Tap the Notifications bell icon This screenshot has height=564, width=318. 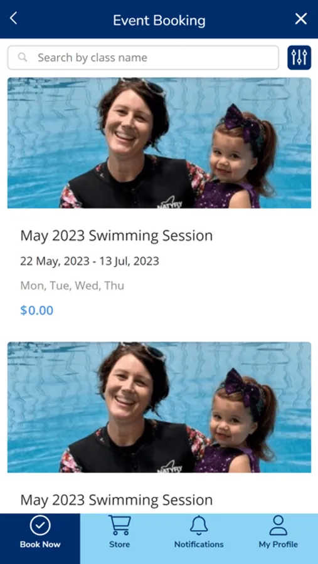click(x=199, y=525)
